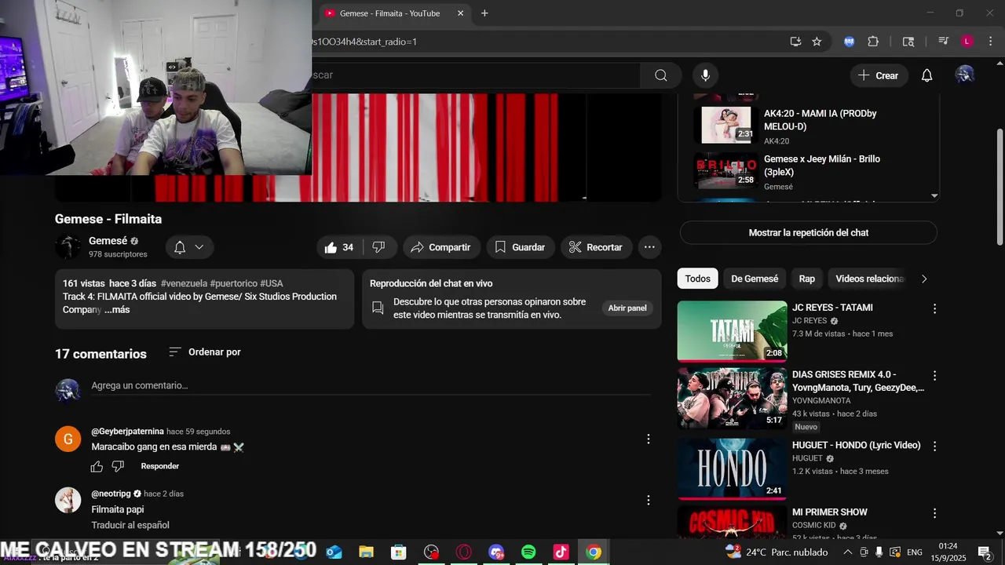Viewport: 1005px width, 565px height.
Task: Switch to the 'Gemese - Filmaita - YouTube' tab
Action: pyautogui.click(x=389, y=13)
